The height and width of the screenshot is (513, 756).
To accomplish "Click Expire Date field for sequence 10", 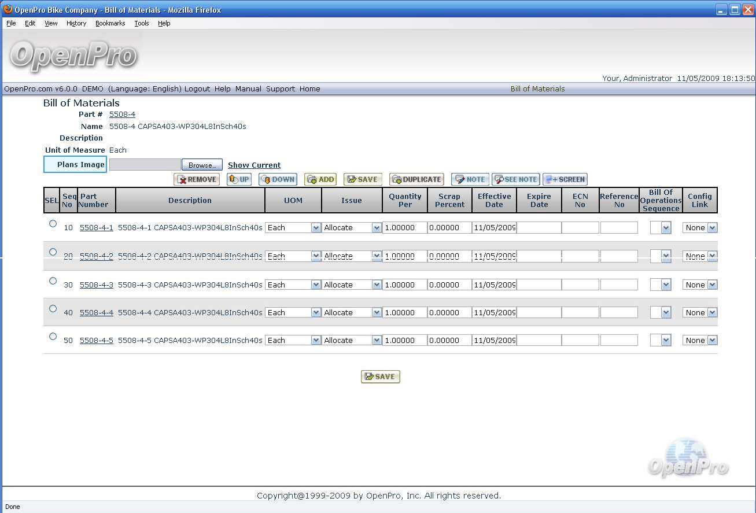I will (x=539, y=228).
